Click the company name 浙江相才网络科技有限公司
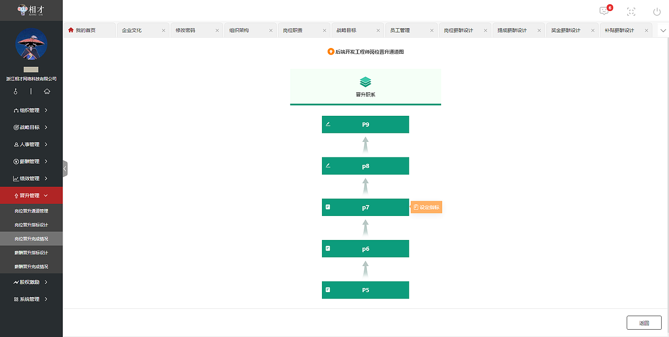The height and width of the screenshot is (337, 669). click(31, 79)
